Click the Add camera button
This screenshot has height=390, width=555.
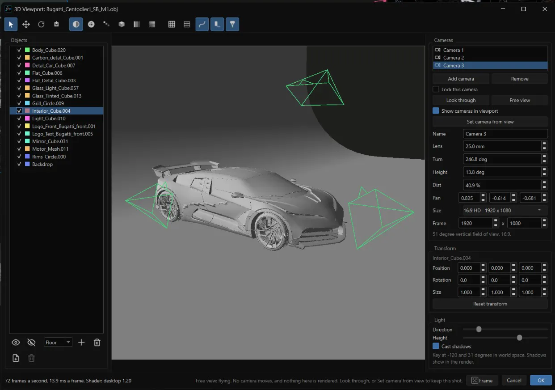461,79
